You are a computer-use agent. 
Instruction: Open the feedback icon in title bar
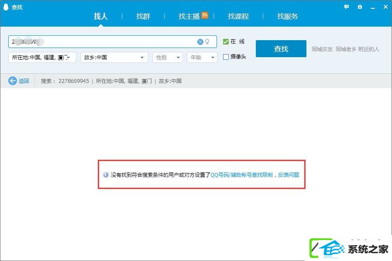tap(347, 7)
